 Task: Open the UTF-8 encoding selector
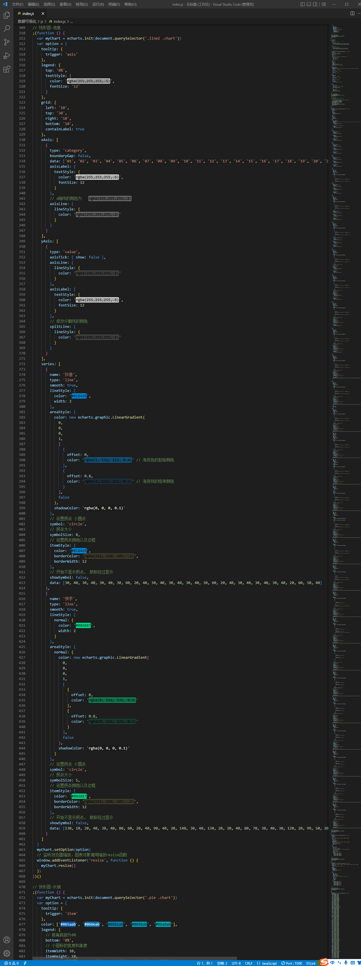pyautogui.click(x=236, y=963)
